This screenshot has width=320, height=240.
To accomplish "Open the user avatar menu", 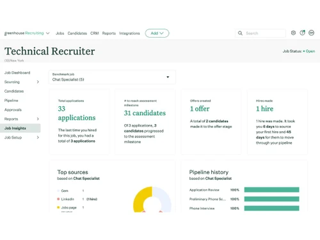I will coord(311,33).
